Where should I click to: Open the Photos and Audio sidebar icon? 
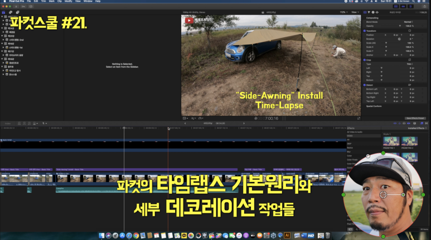pos(11,12)
